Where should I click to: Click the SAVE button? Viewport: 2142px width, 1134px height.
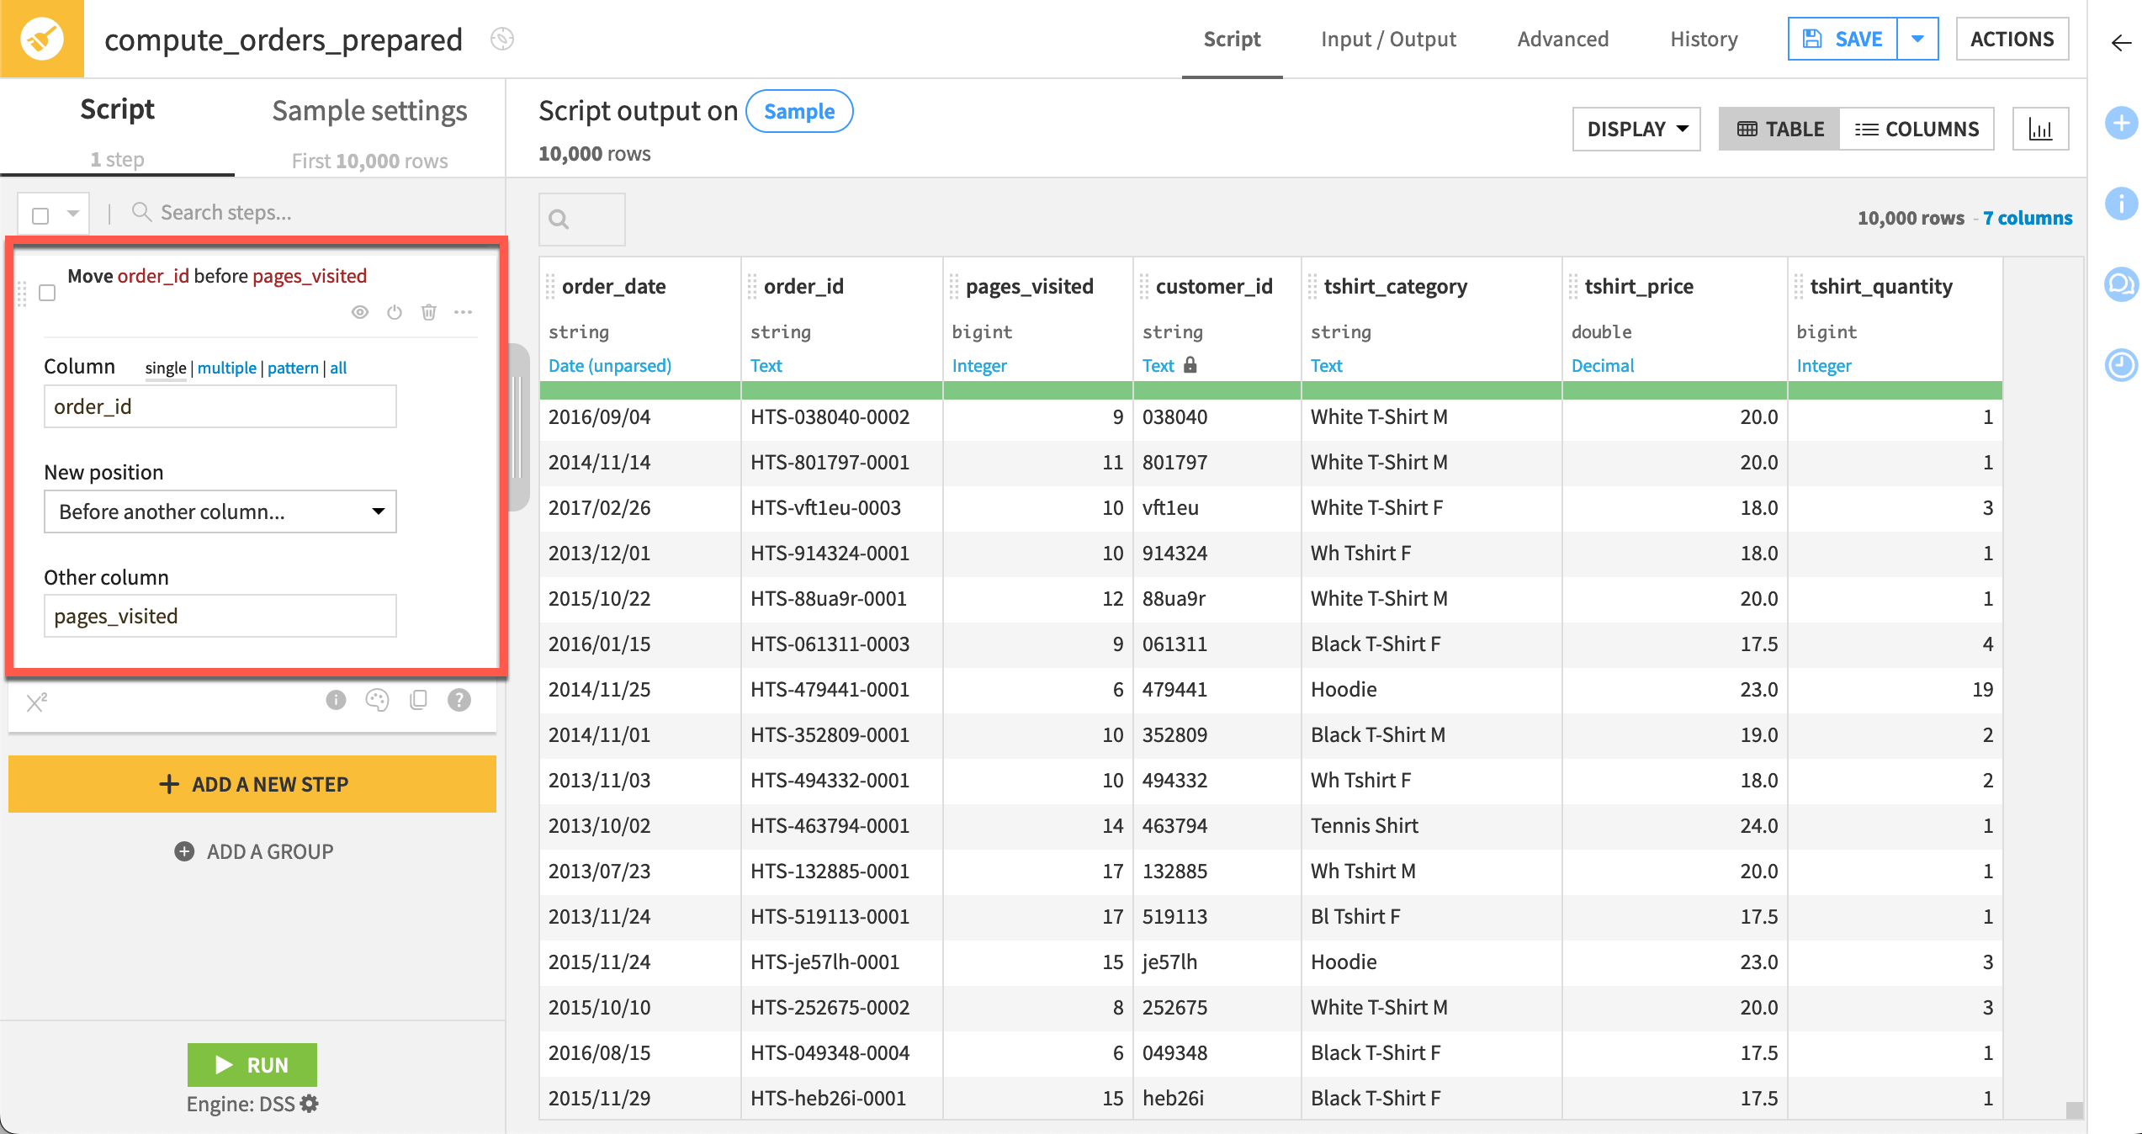[x=1842, y=39]
